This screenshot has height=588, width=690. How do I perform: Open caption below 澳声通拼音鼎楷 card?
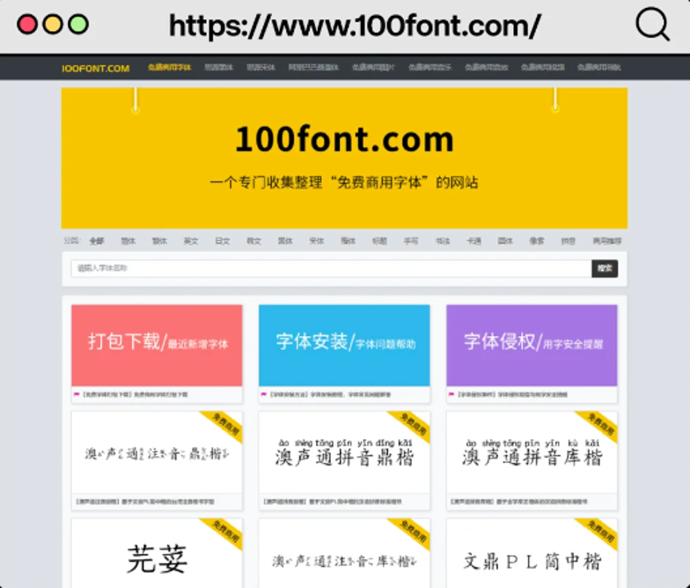click(333, 502)
